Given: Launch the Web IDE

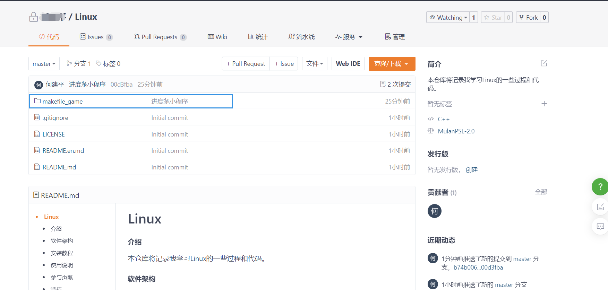Looking at the screenshot, I should tap(348, 64).
